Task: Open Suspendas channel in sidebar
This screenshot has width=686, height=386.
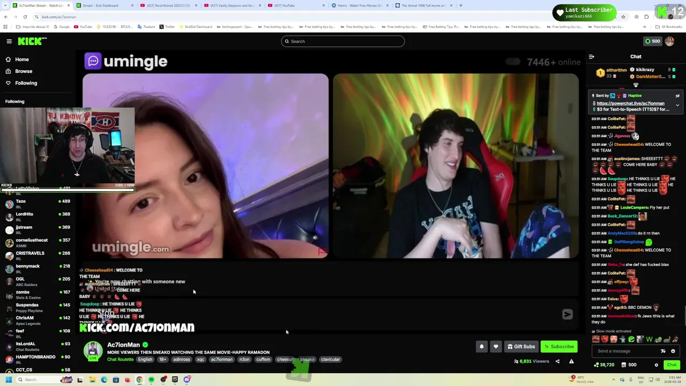Action: [36, 307]
